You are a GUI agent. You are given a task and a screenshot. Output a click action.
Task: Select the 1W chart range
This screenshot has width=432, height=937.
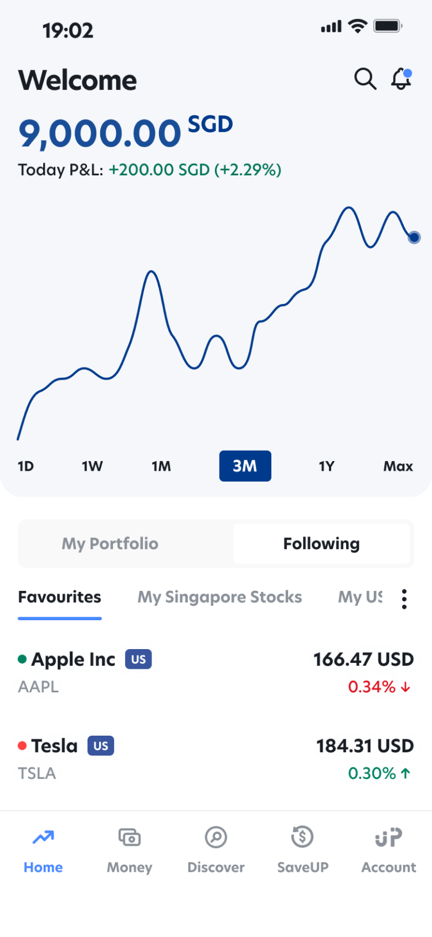click(92, 466)
